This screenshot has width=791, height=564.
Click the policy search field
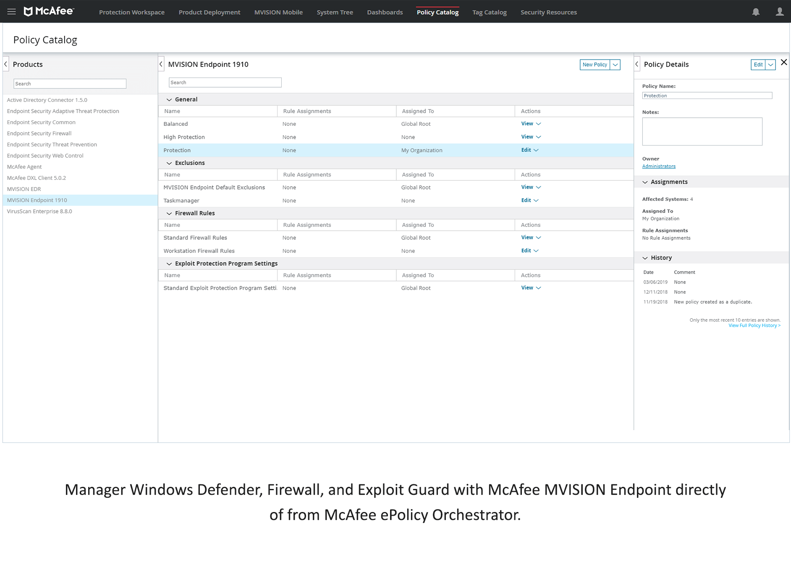click(x=225, y=82)
